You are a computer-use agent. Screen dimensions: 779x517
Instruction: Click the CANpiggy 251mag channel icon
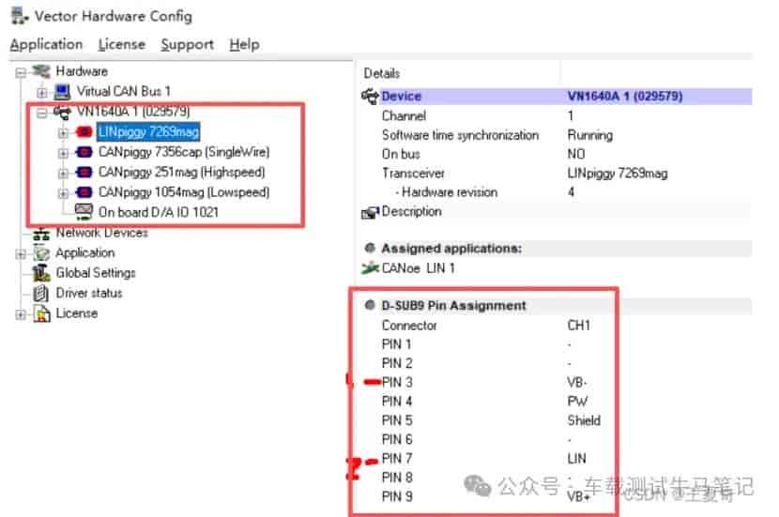click(84, 172)
